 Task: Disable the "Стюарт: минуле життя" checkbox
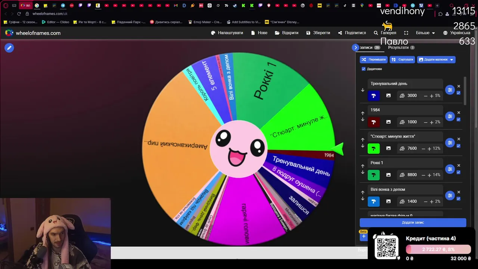tap(459, 146)
